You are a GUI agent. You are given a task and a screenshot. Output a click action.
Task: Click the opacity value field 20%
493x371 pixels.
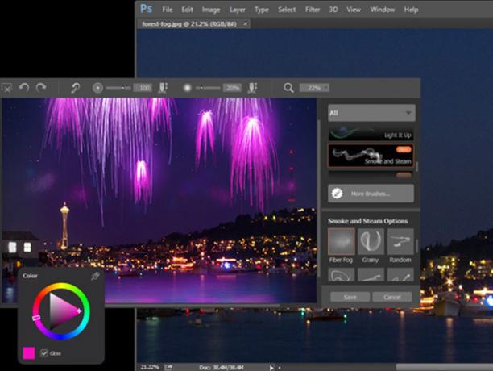click(232, 88)
